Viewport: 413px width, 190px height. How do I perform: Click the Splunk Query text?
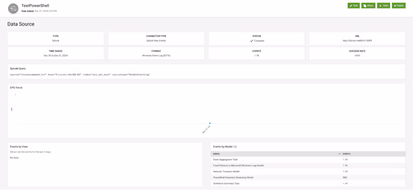pyautogui.click(x=80, y=74)
